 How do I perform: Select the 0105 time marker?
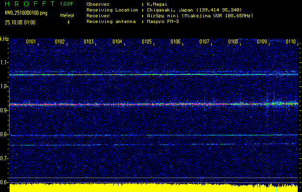click(146, 42)
